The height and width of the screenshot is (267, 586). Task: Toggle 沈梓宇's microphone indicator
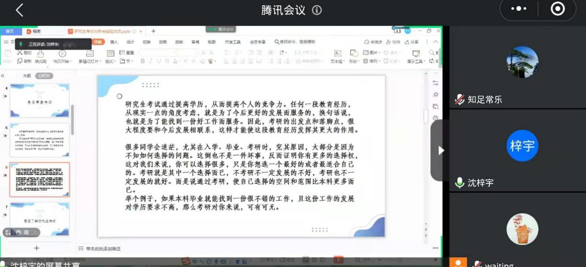tap(460, 183)
